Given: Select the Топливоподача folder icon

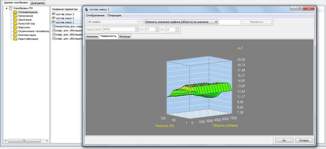Looking at the screenshot, I should point(15,12).
